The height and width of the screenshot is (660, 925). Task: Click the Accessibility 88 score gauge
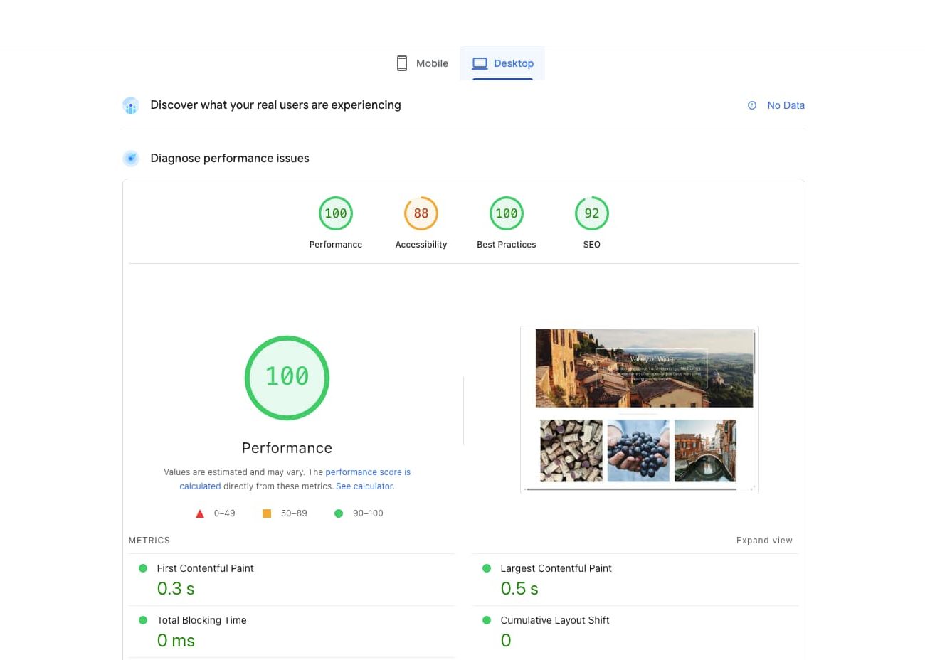421,213
